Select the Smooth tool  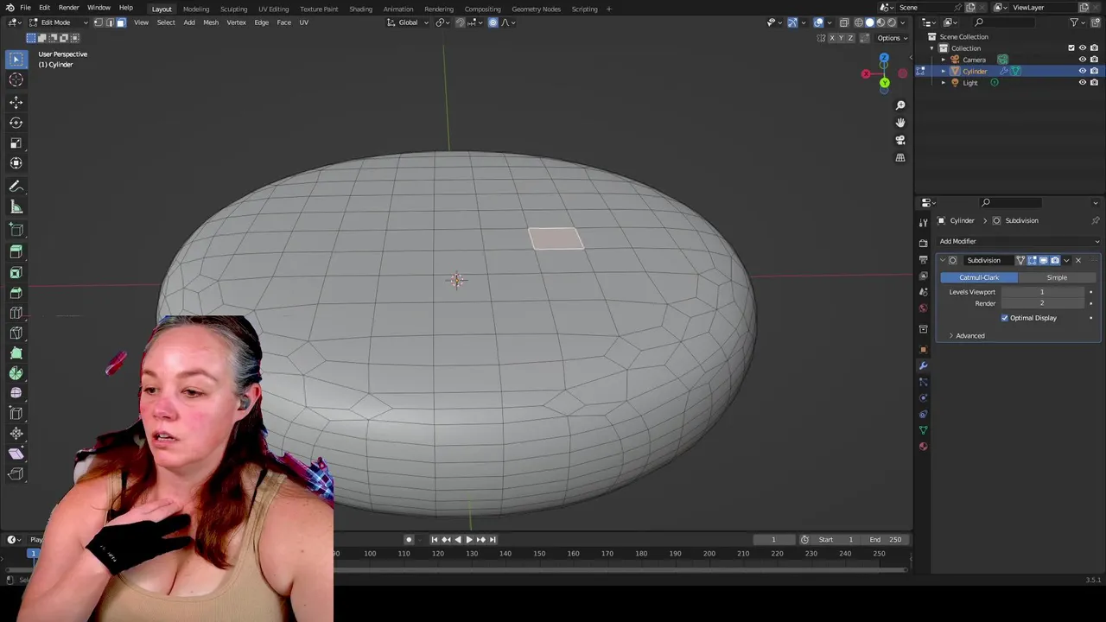[x=16, y=393]
